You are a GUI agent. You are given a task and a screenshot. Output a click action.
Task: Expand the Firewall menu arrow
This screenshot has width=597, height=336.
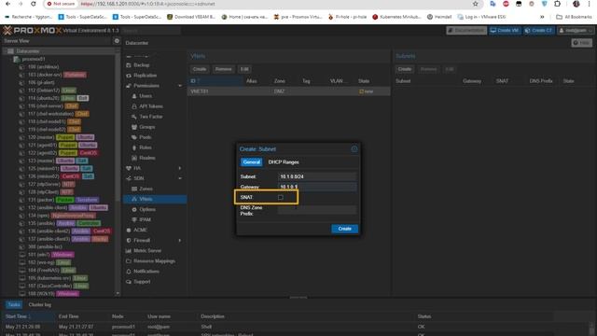180,241
